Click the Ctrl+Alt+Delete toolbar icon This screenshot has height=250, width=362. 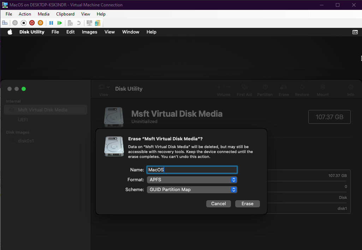pyautogui.click(x=5, y=23)
